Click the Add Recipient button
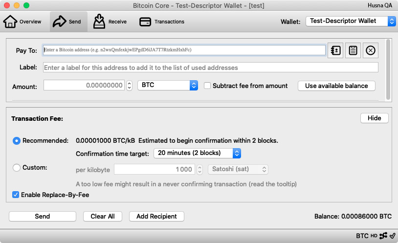This screenshot has height=243, width=398. 156,216
